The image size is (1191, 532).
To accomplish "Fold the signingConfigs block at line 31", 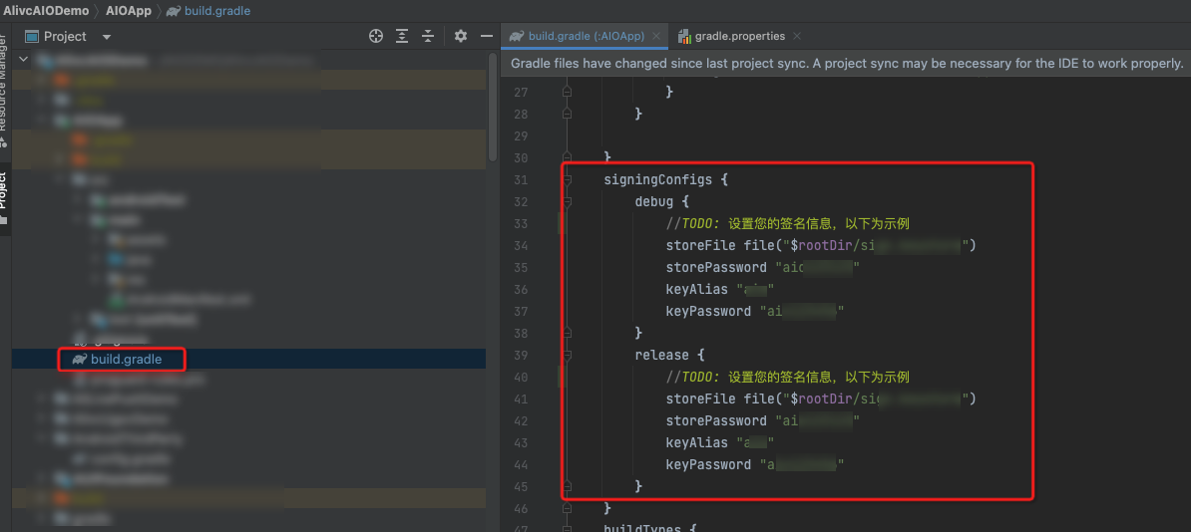I will pyautogui.click(x=567, y=180).
